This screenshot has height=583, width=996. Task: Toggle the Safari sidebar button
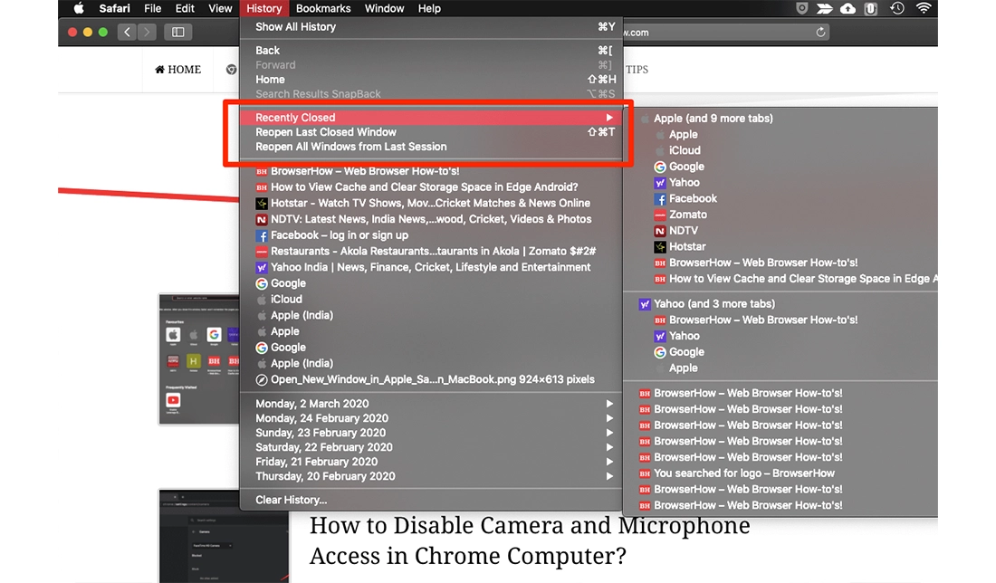pyautogui.click(x=177, y=33)
